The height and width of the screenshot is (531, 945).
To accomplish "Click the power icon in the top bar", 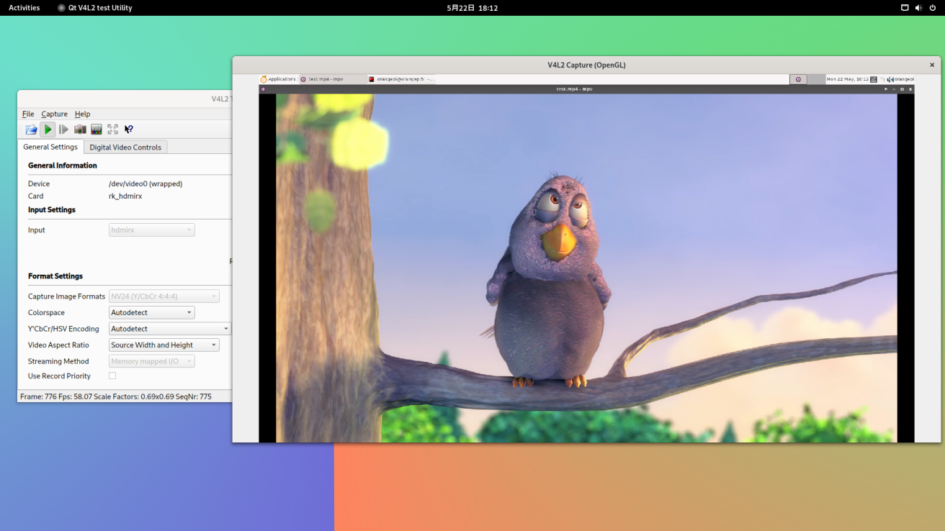I will tap(933, 8).
